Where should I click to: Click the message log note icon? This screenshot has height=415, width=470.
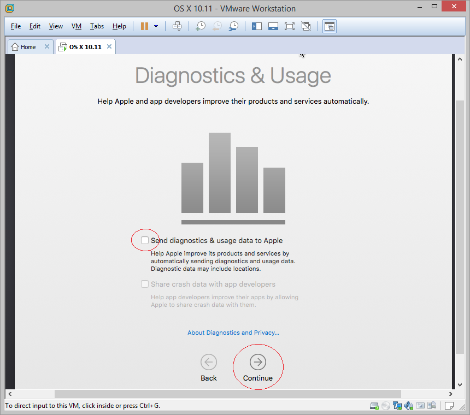coord(449,406)
